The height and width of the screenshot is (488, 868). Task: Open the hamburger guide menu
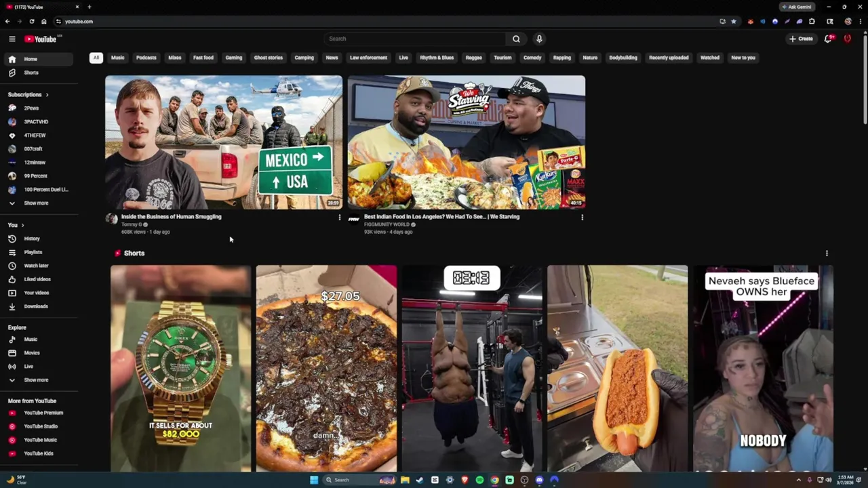[x=12, y=39]
